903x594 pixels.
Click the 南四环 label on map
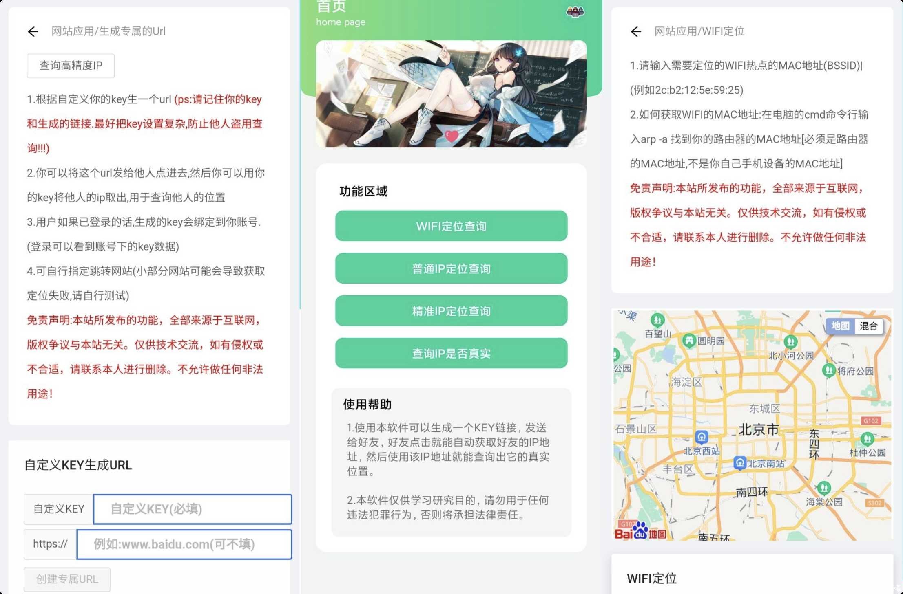click(x=752, y=492)
